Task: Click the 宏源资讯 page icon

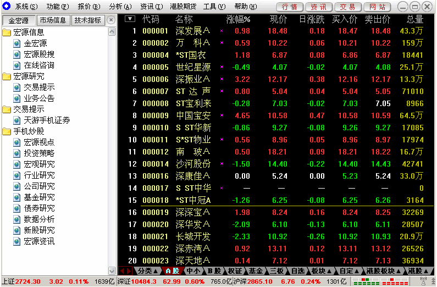Action: point(17,241)
